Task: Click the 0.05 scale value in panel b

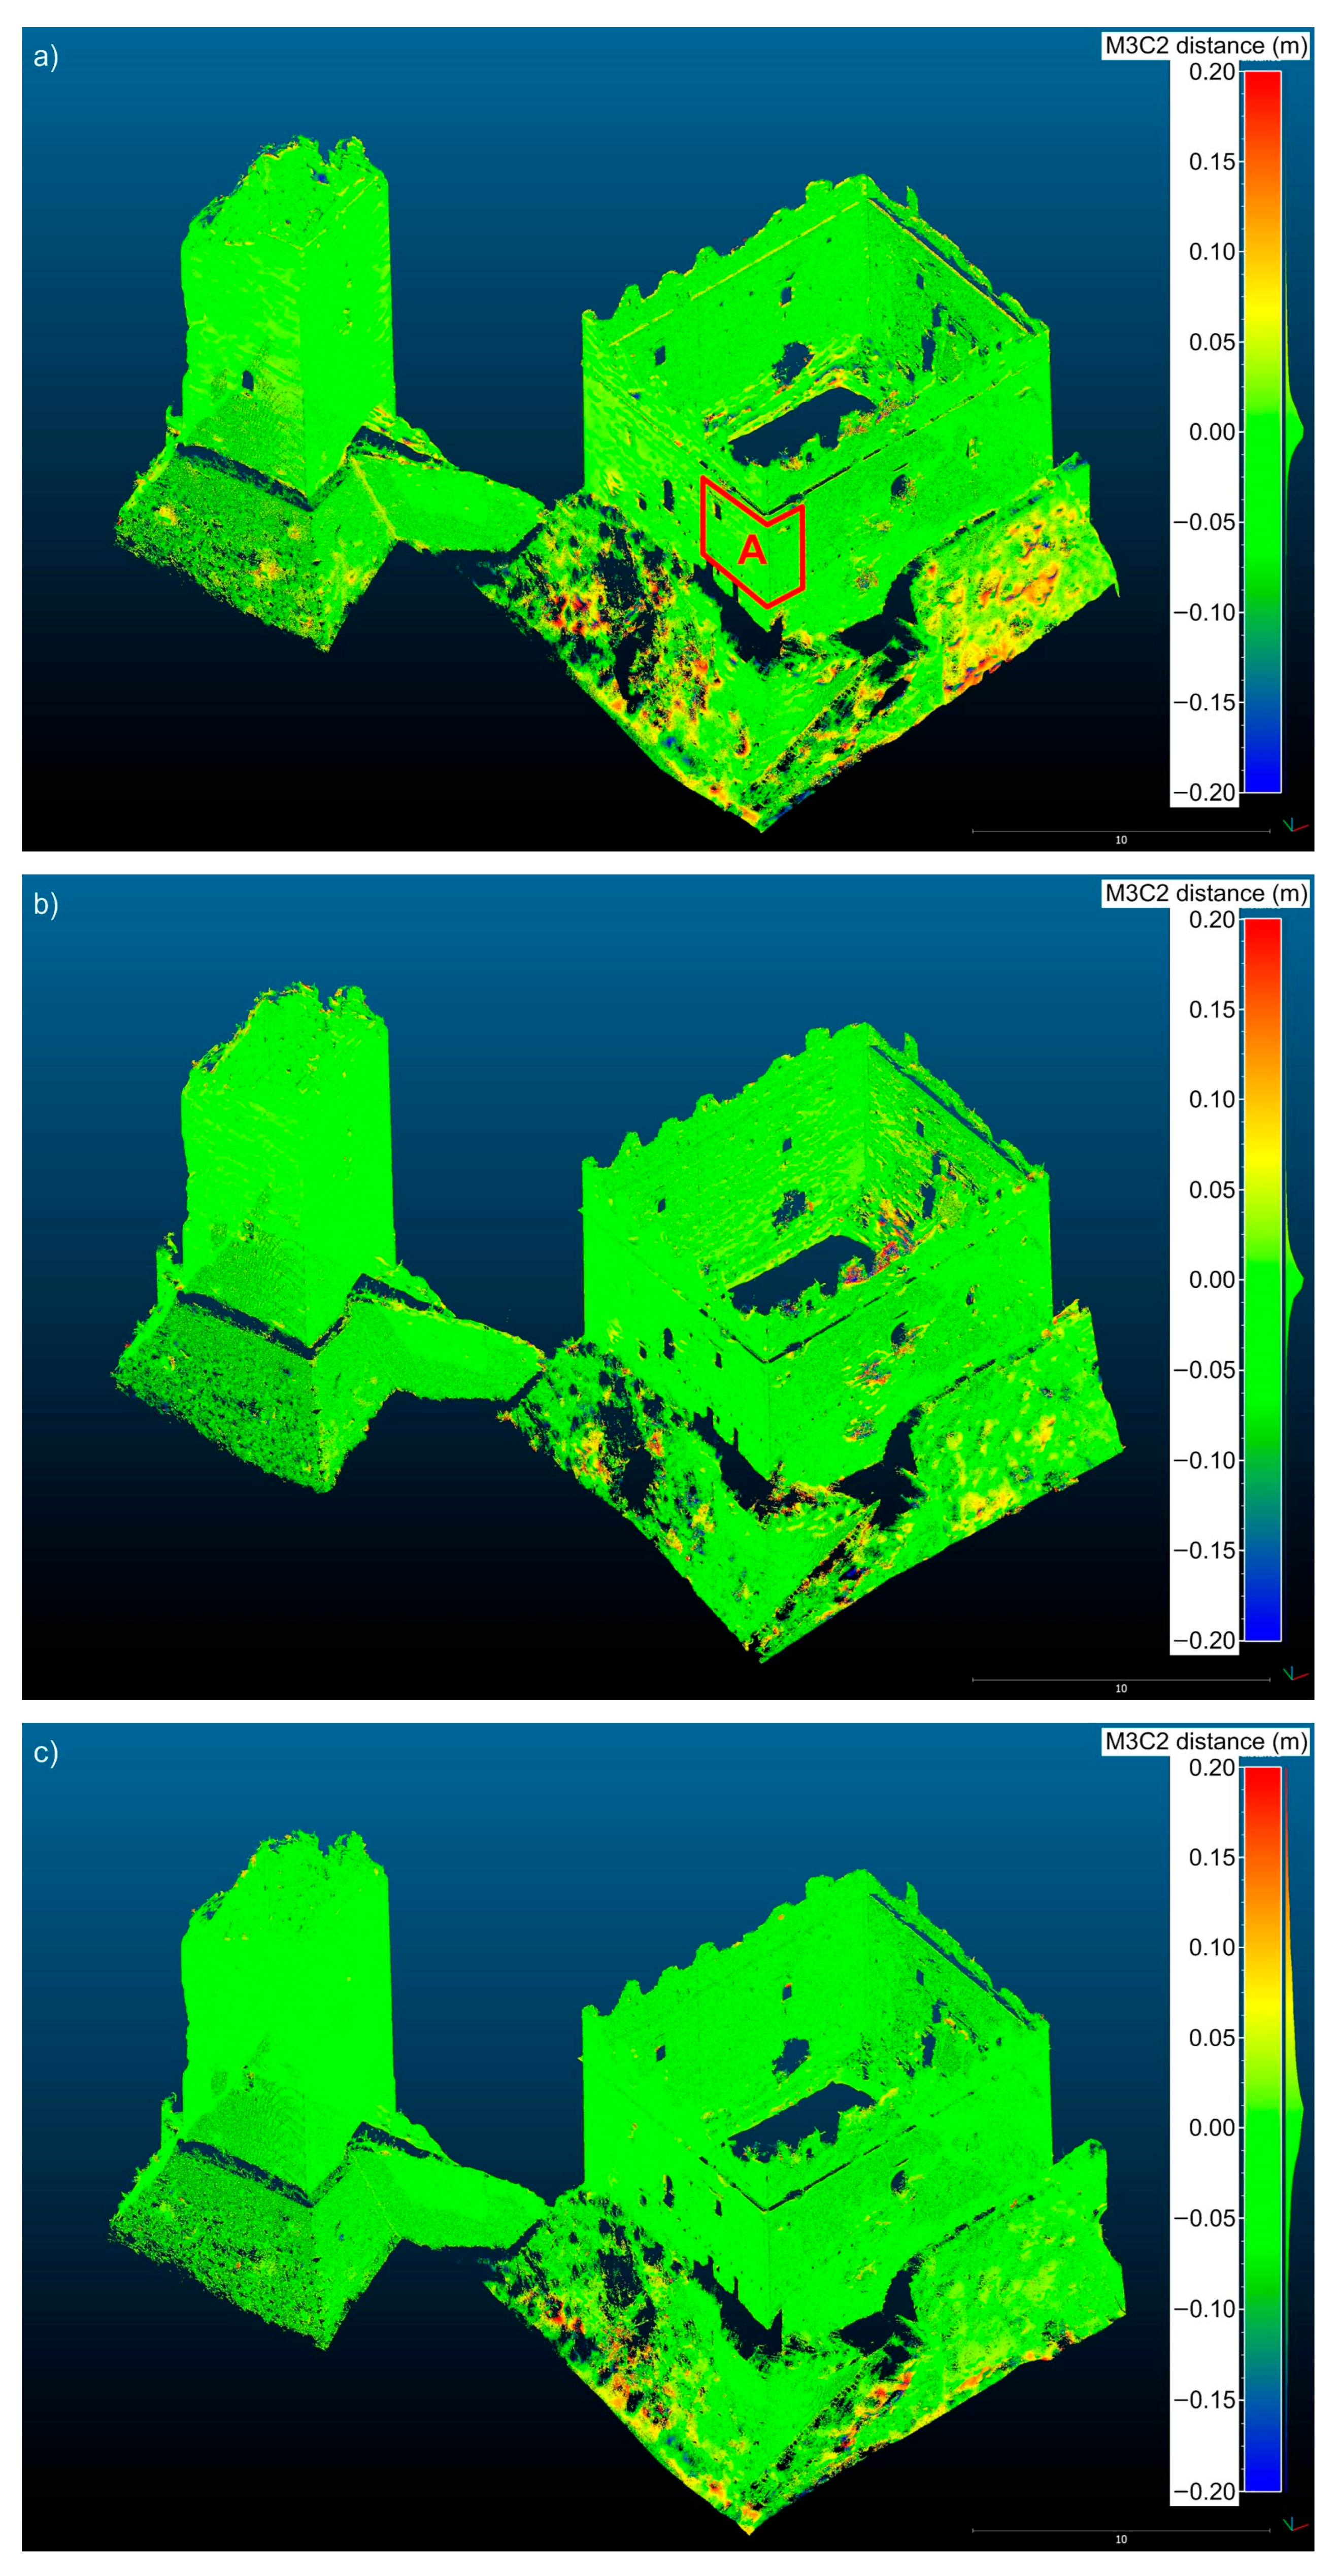Action: click(1212, 1189)
